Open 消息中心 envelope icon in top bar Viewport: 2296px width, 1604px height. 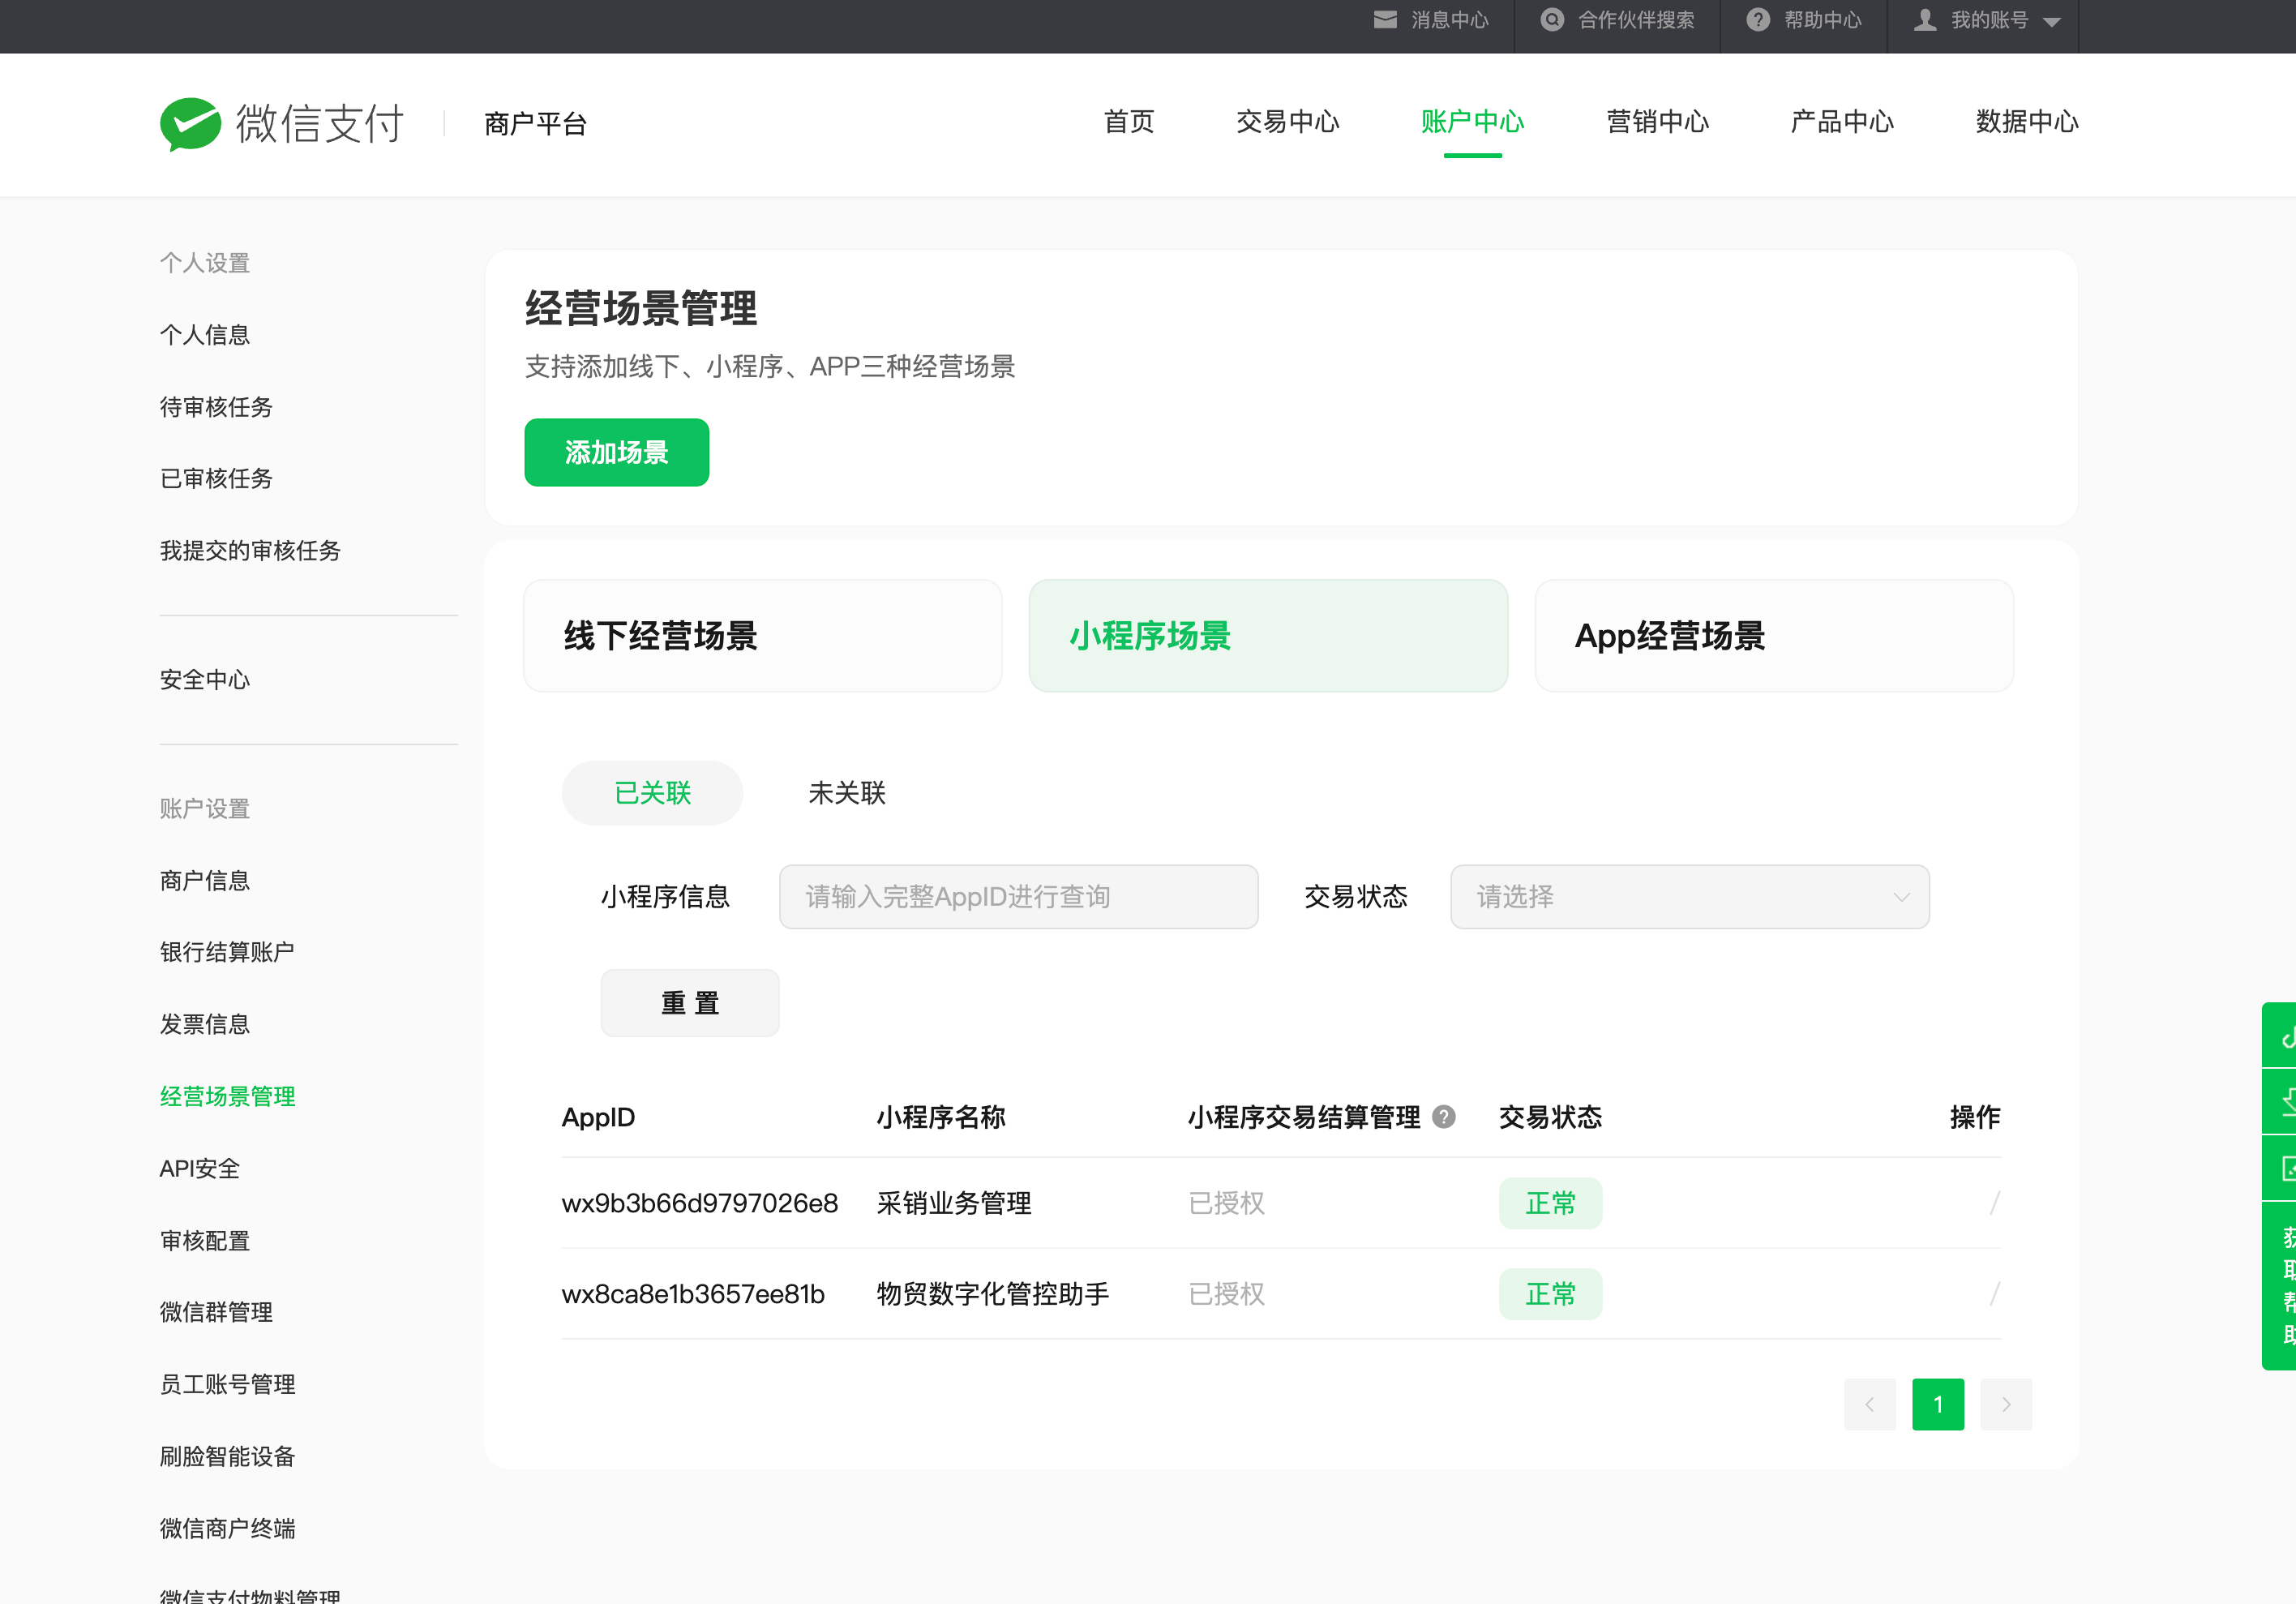[1385, 20]
